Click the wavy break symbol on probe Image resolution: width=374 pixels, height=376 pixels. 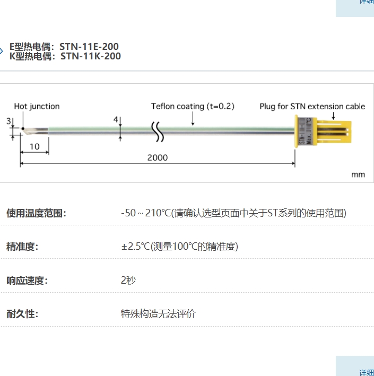point(158,132)
